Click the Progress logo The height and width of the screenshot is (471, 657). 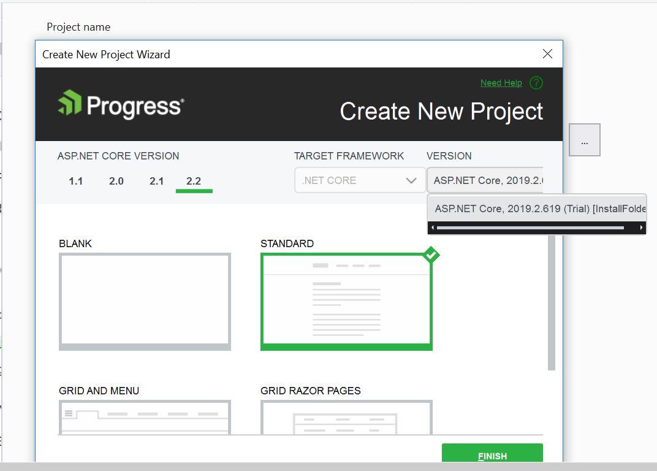pyautogui.click(x=121, y=104)
